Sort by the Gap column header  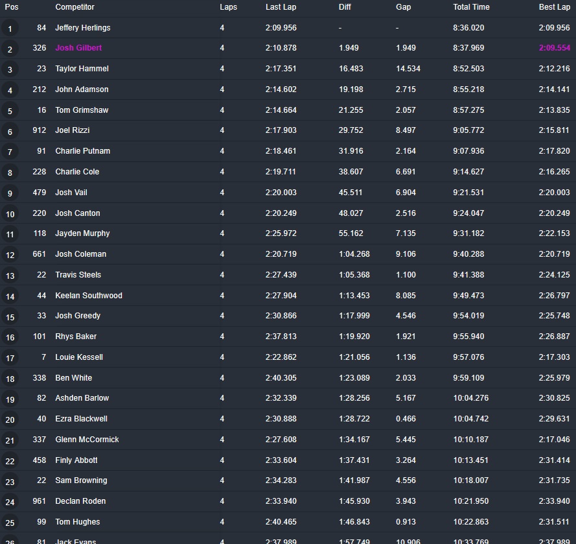coord(403,7)
